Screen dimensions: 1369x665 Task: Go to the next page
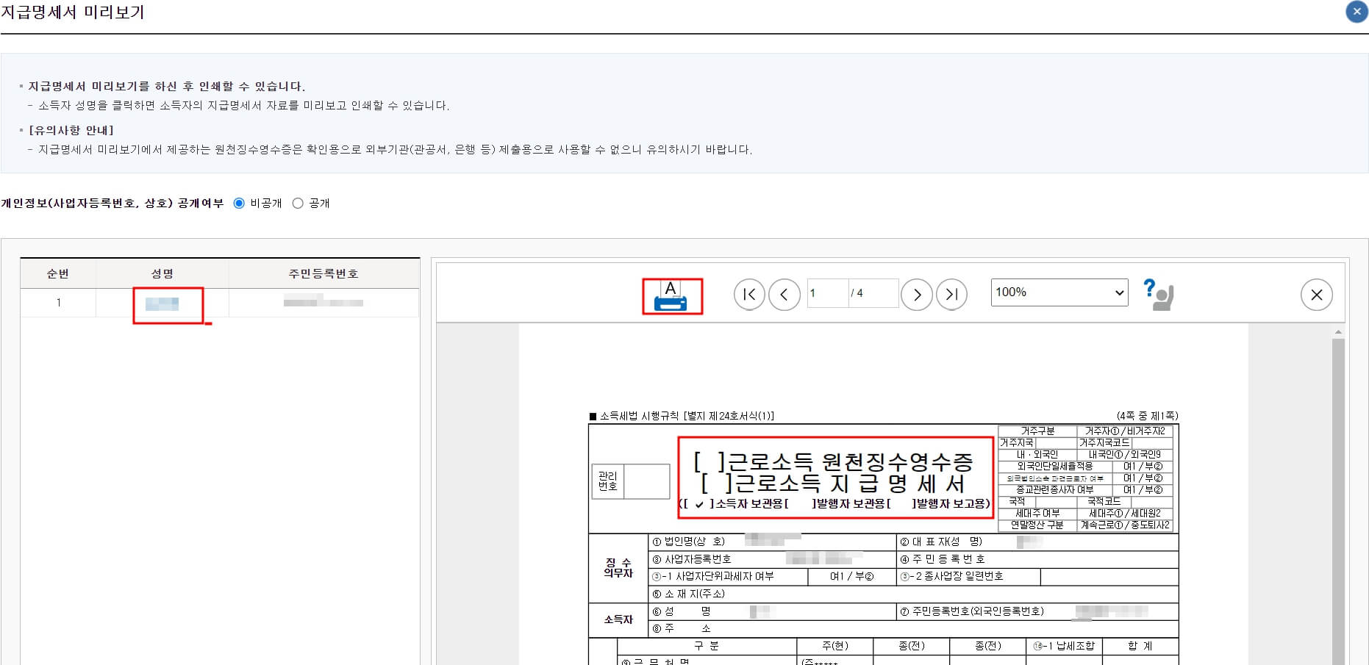pyautogui.click(x=917, y=295)
